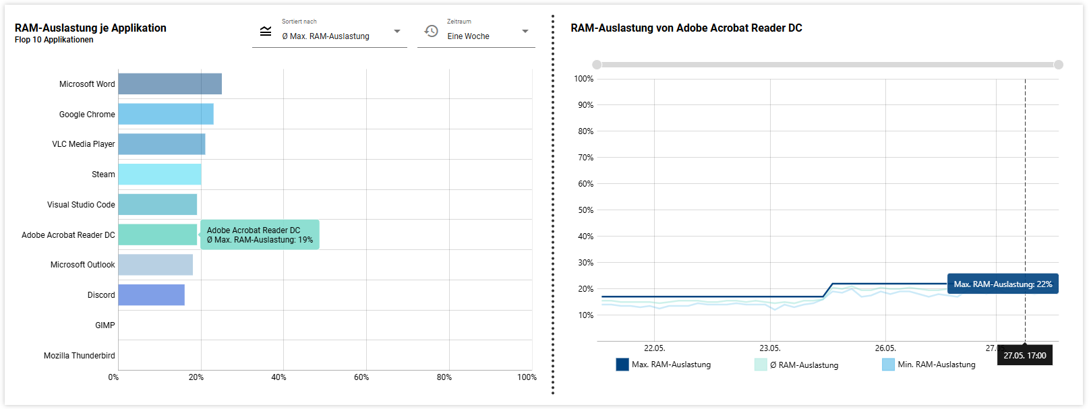Click the history clock icon beside Zeitraum
This screenshot has height=409, width=1089.
[x=432, y=31]
